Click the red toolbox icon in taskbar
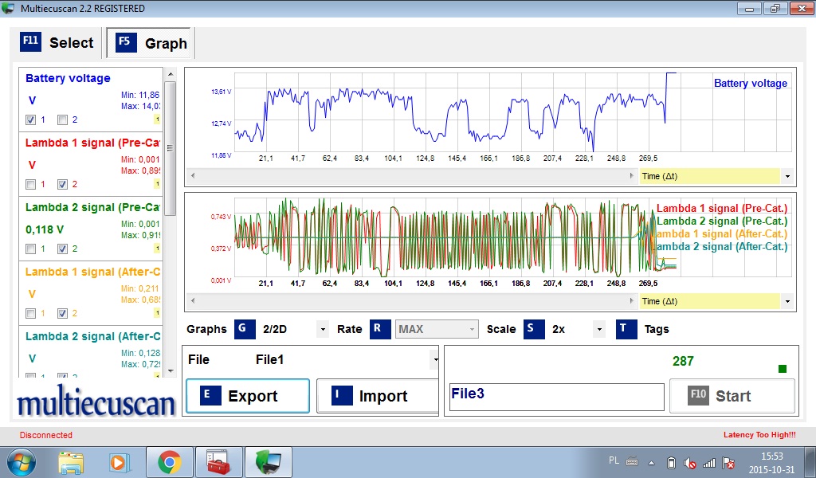 tap(218, 462)
